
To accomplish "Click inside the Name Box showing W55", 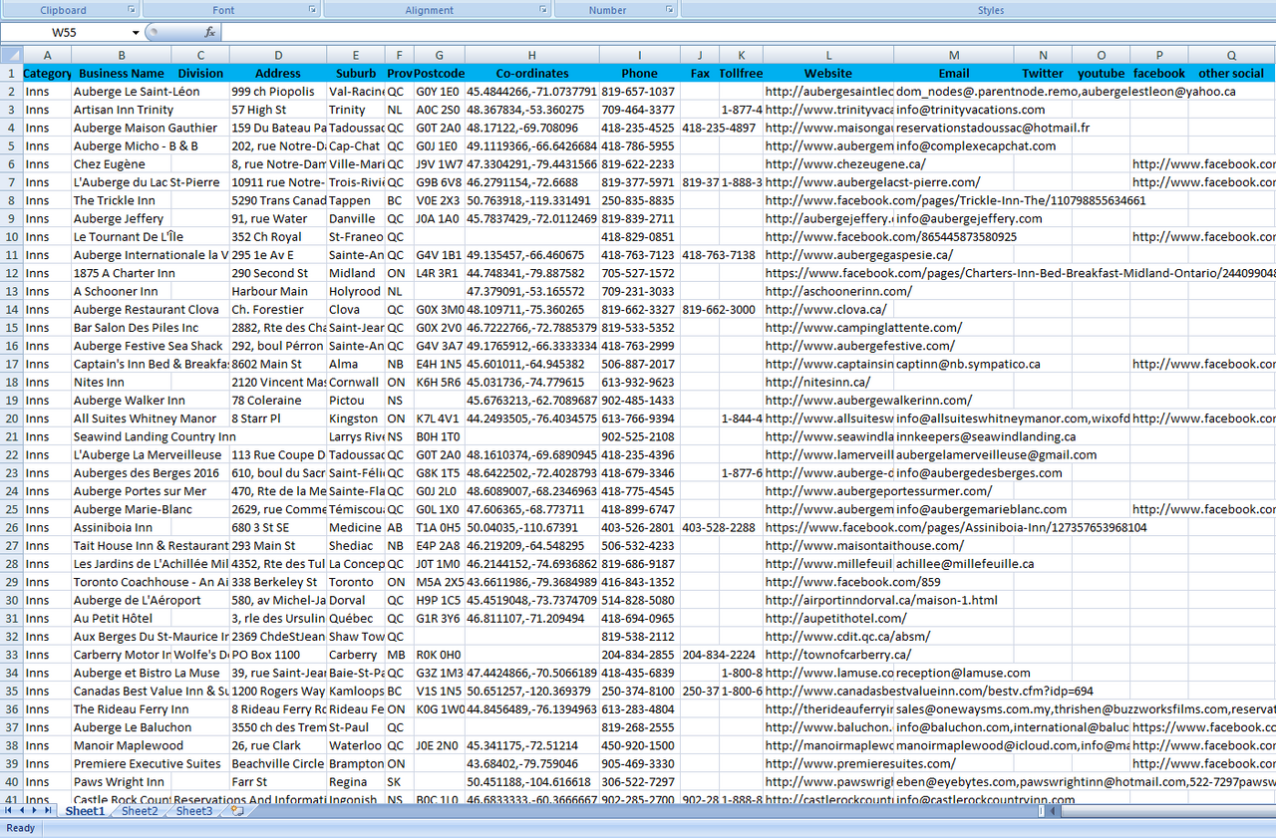I will [x=65, y=32].
